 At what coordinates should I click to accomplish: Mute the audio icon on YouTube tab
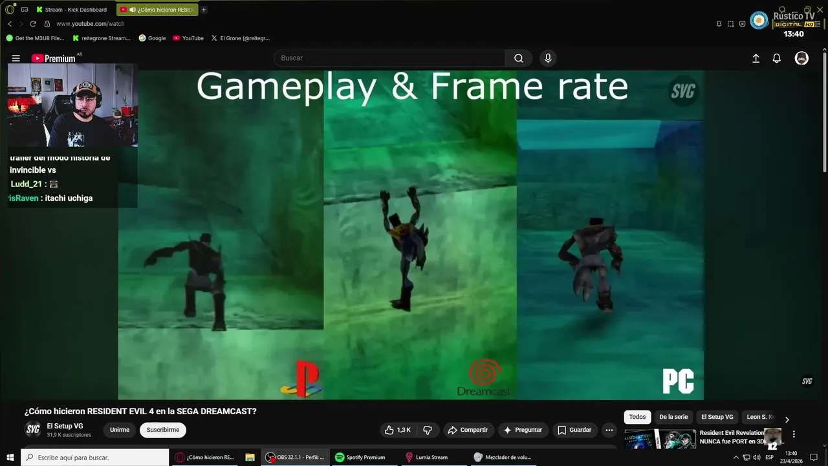point(133,10)
